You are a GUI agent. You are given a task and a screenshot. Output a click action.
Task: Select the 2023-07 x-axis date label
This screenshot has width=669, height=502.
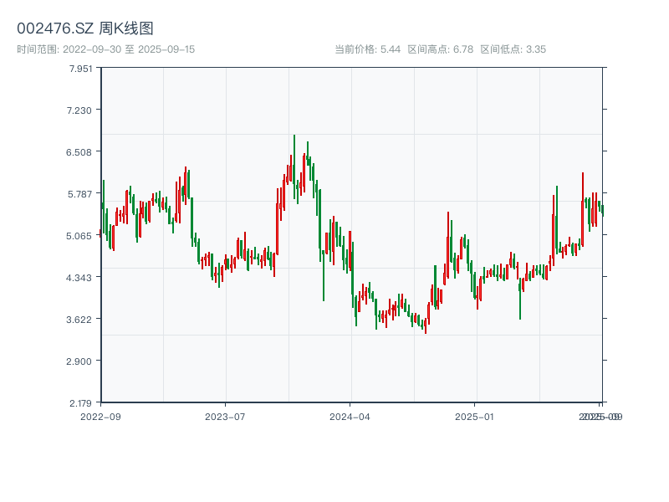click(x=225, y=416)
